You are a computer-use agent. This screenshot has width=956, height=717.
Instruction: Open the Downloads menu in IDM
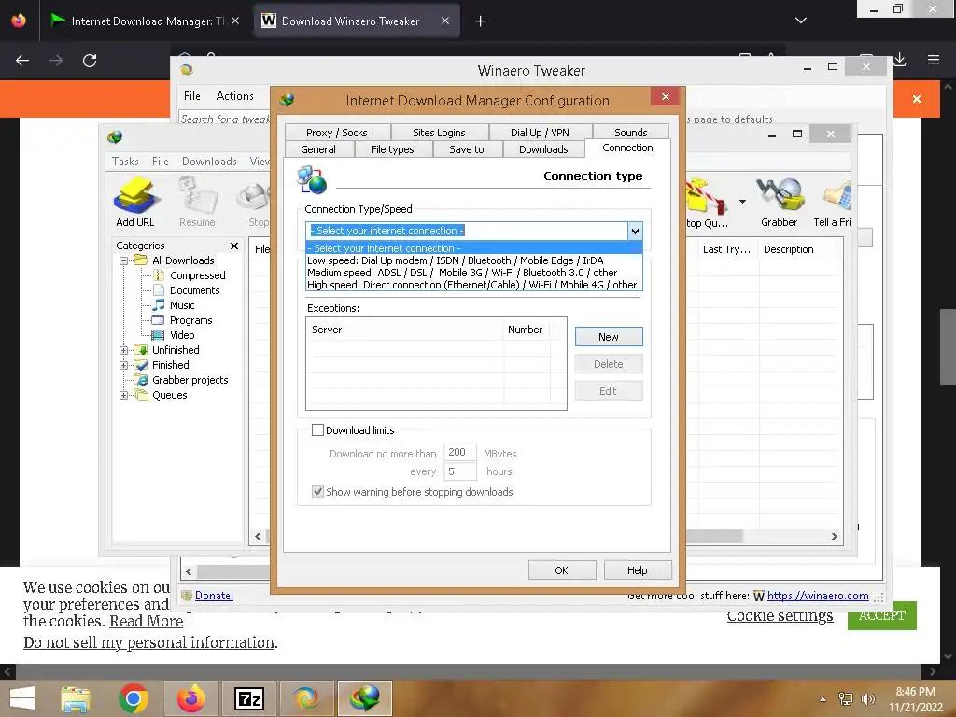(x=209, y=161)
